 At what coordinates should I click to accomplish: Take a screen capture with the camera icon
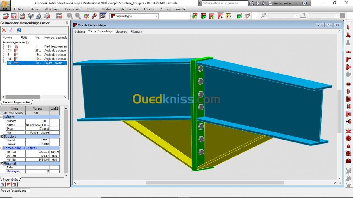click(47, 16)
